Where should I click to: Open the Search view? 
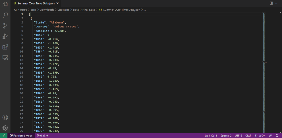[5, 15]
